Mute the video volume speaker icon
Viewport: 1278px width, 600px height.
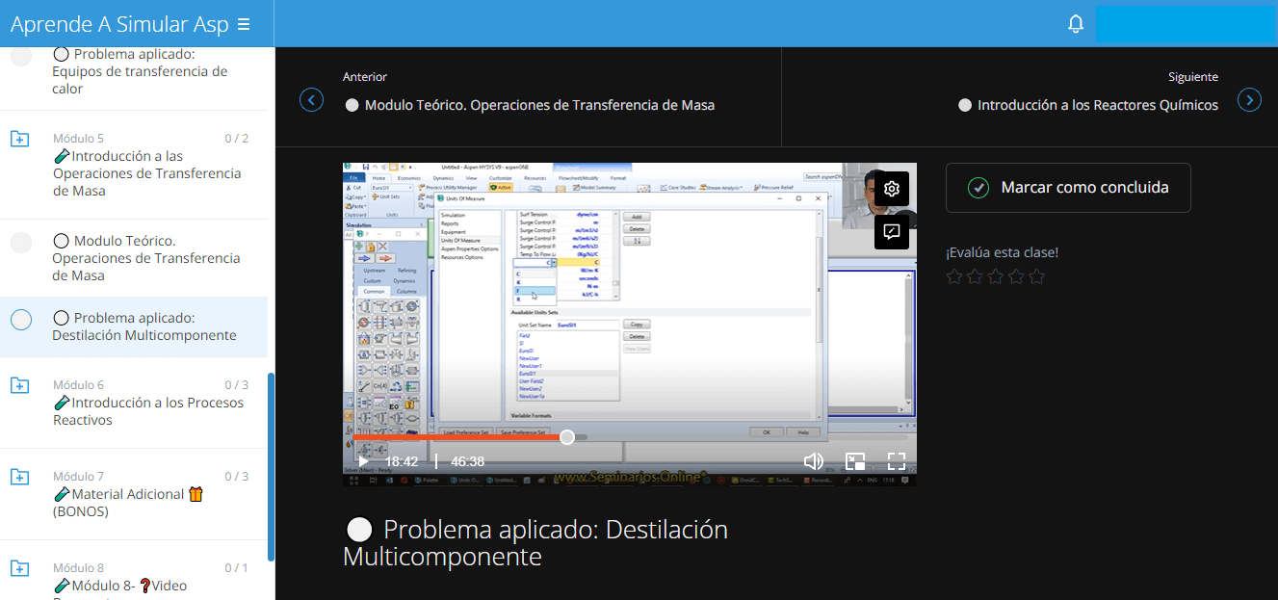point(813,461)
